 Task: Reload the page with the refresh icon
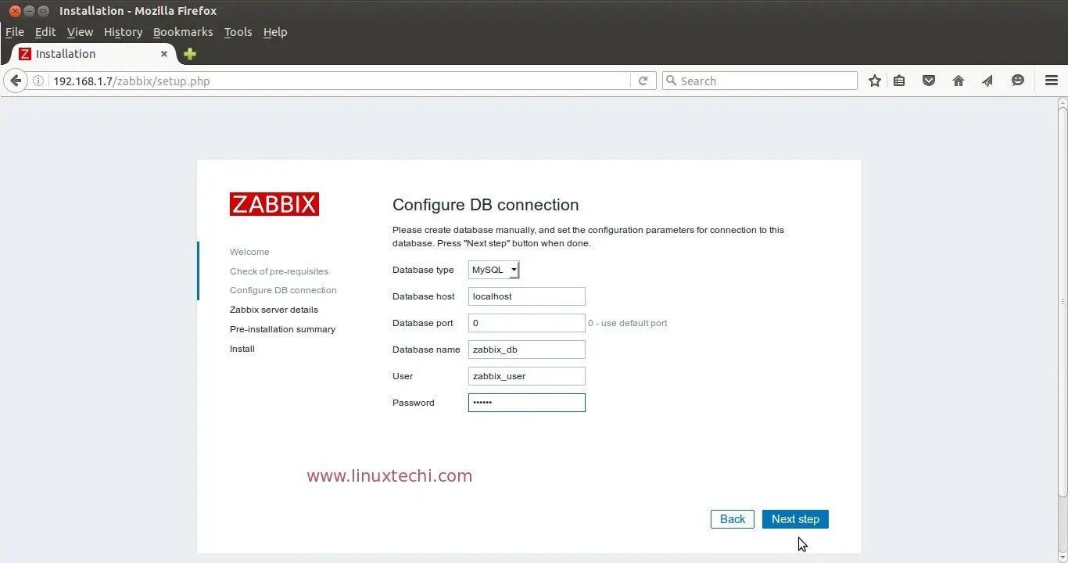click(x=643, y=81)
